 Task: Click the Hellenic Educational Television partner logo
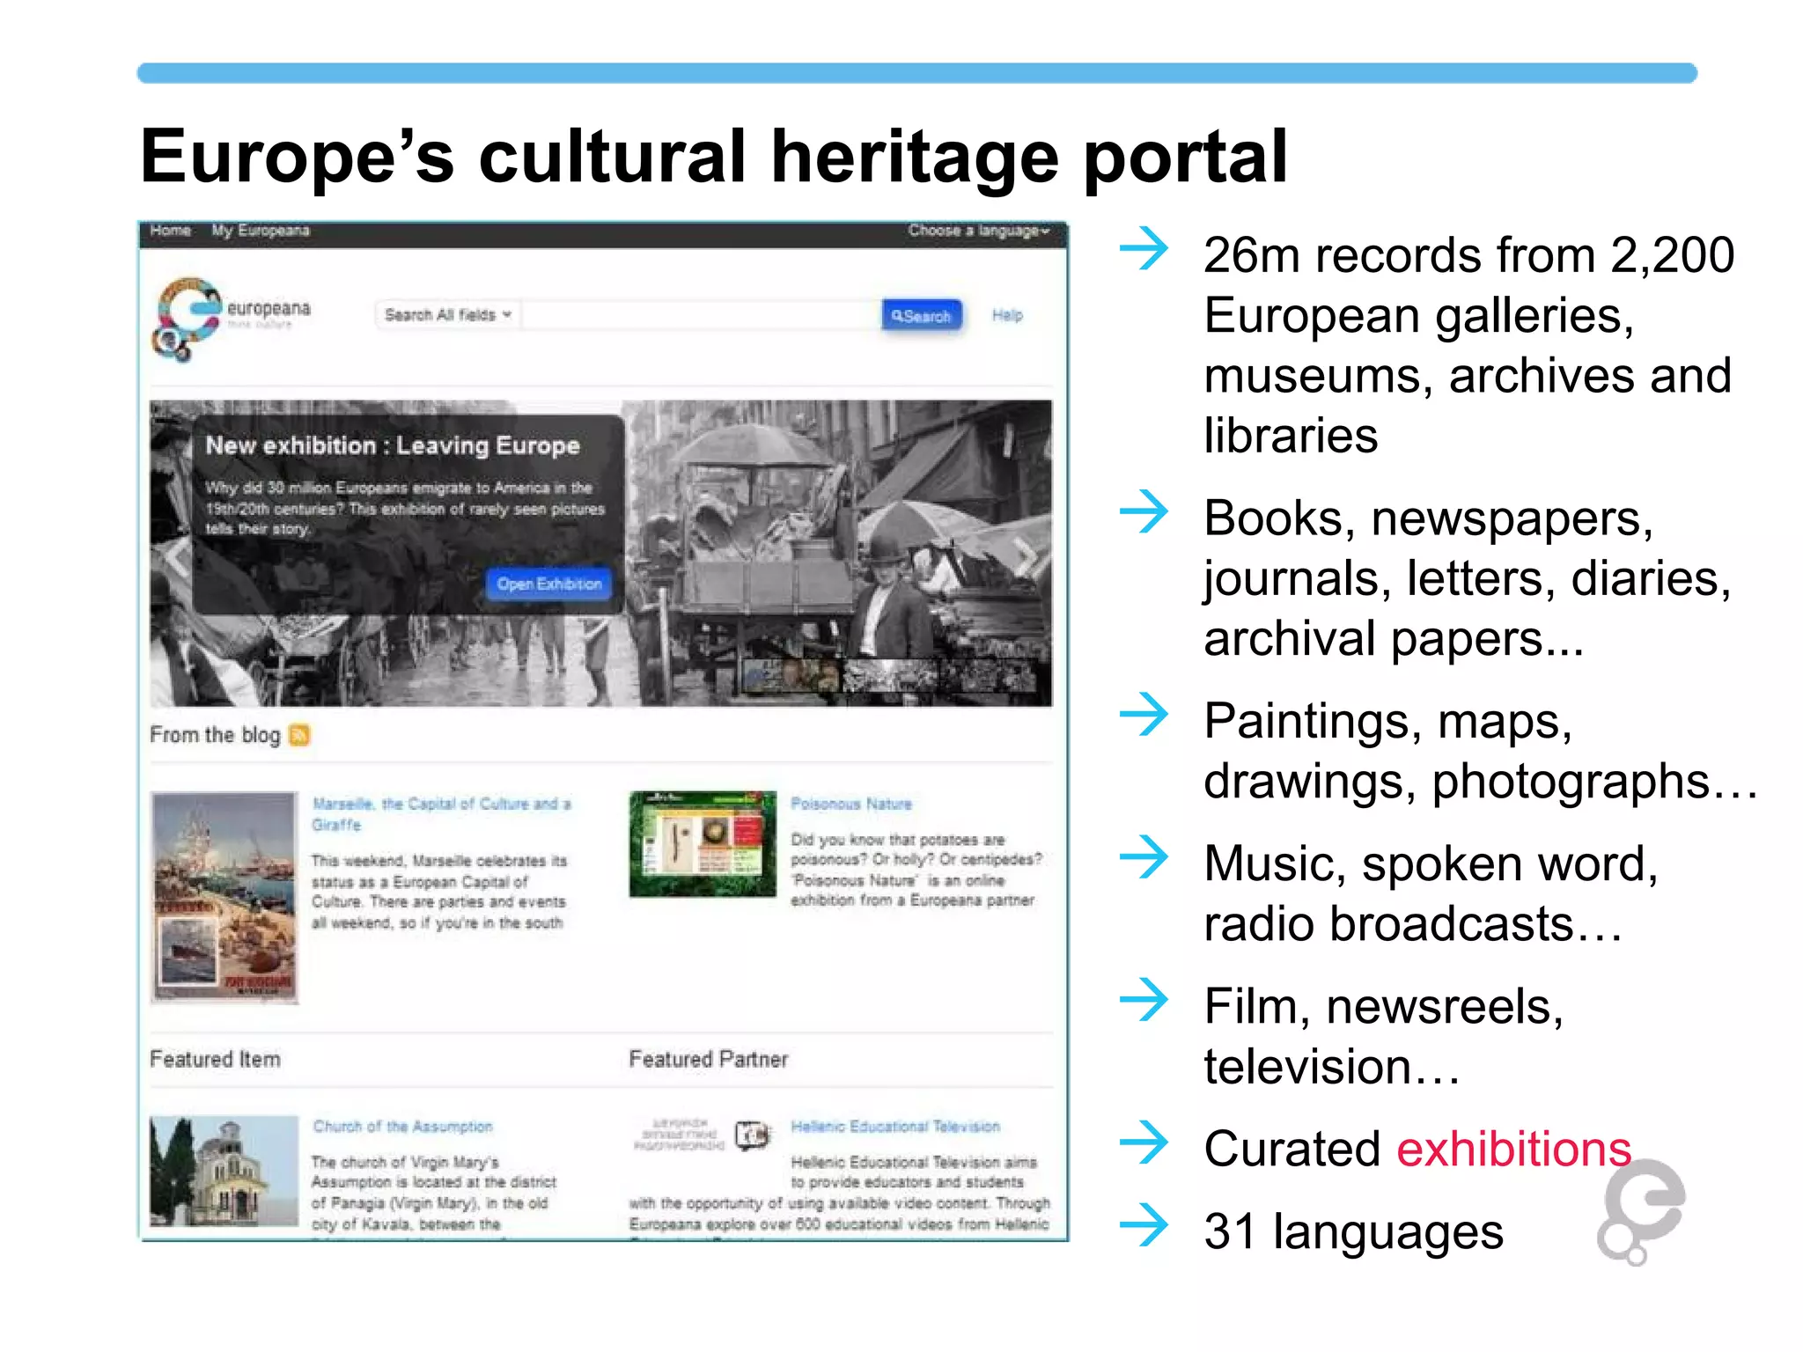(703, 1135)
